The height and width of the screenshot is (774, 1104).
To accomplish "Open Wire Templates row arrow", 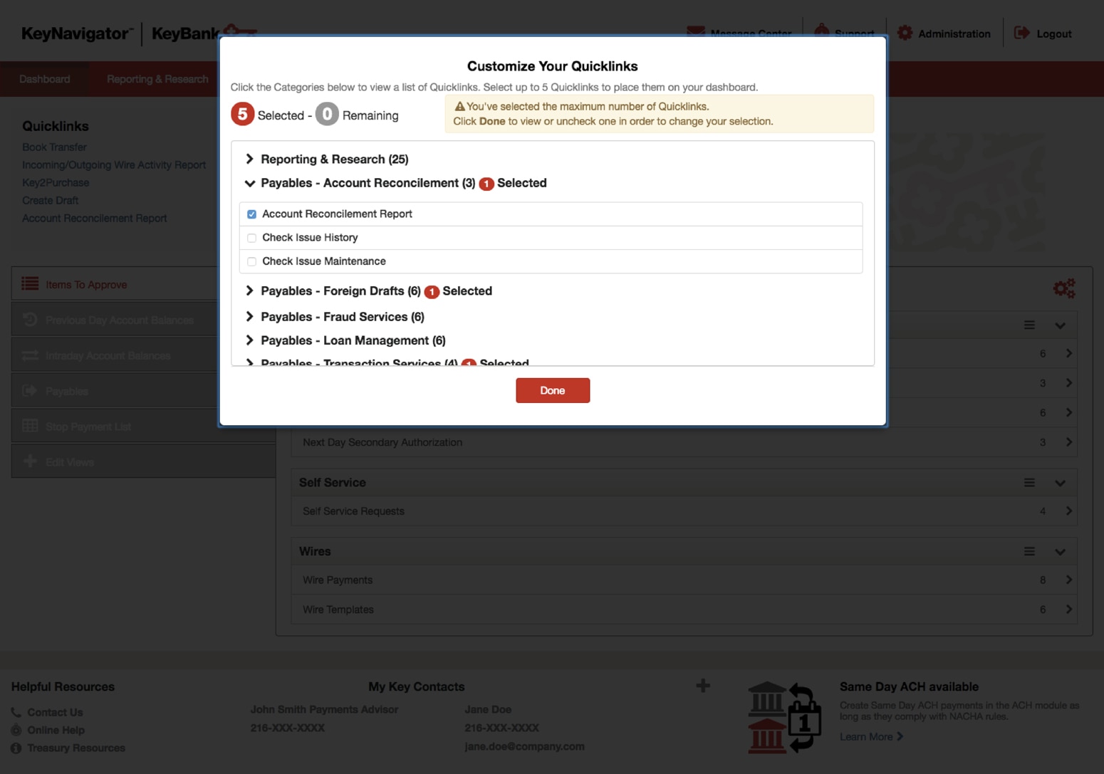I will [1068, 609].
